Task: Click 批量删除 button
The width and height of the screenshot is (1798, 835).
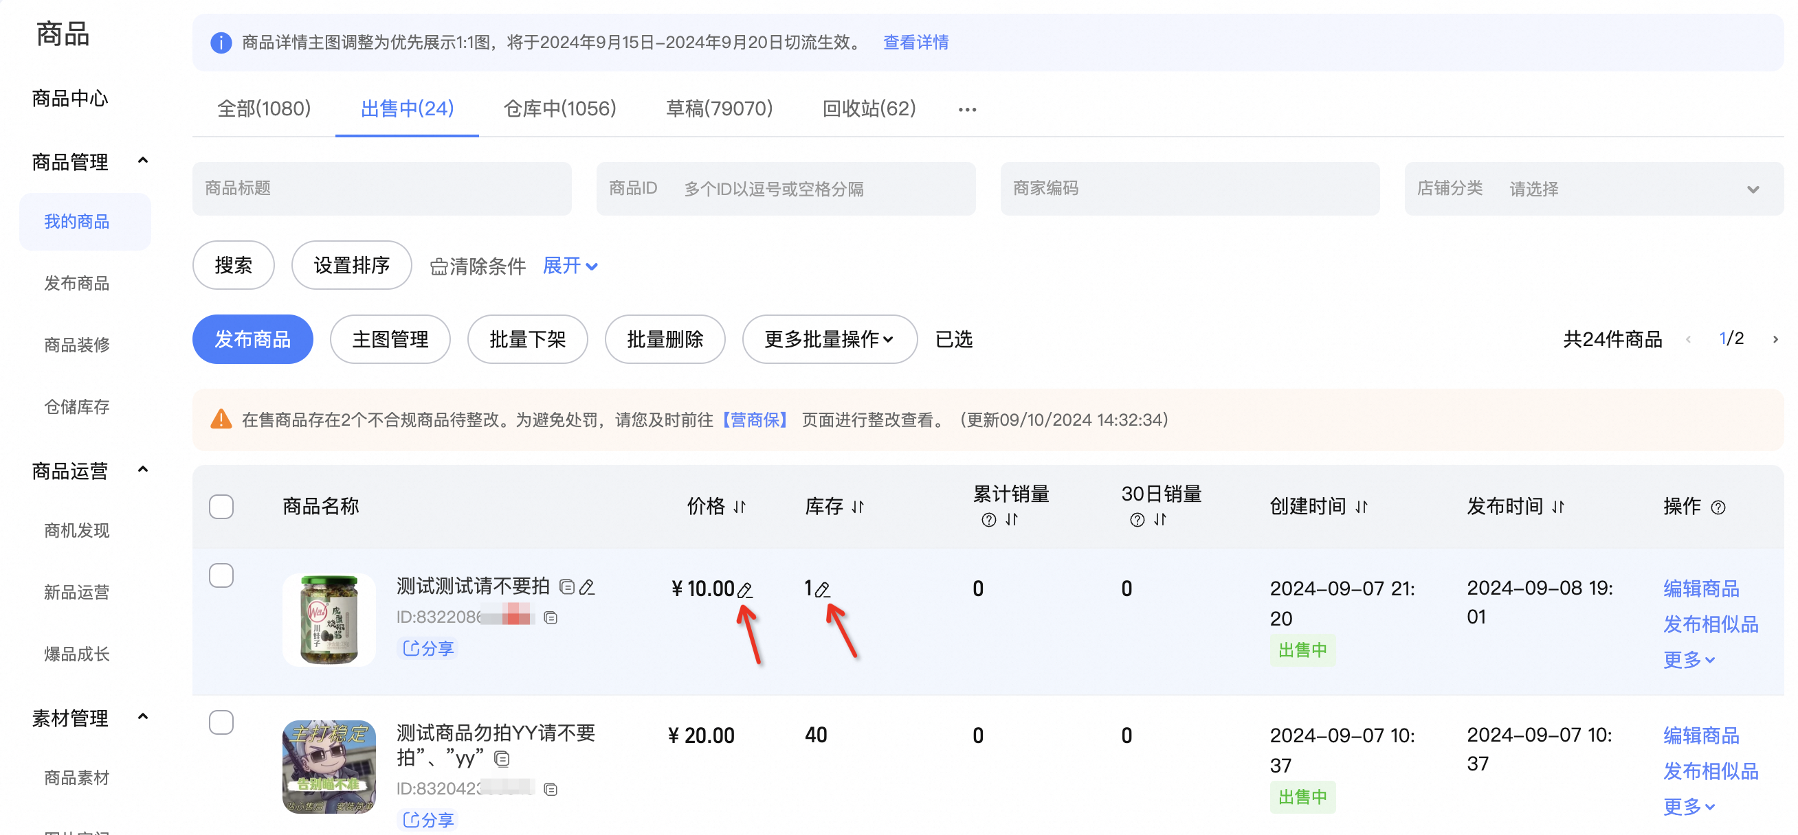Action: [x=665, y=340]
